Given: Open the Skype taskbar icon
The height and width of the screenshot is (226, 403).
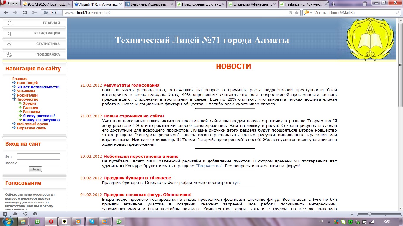Looking at the screenshot, I should coord(92,221).
